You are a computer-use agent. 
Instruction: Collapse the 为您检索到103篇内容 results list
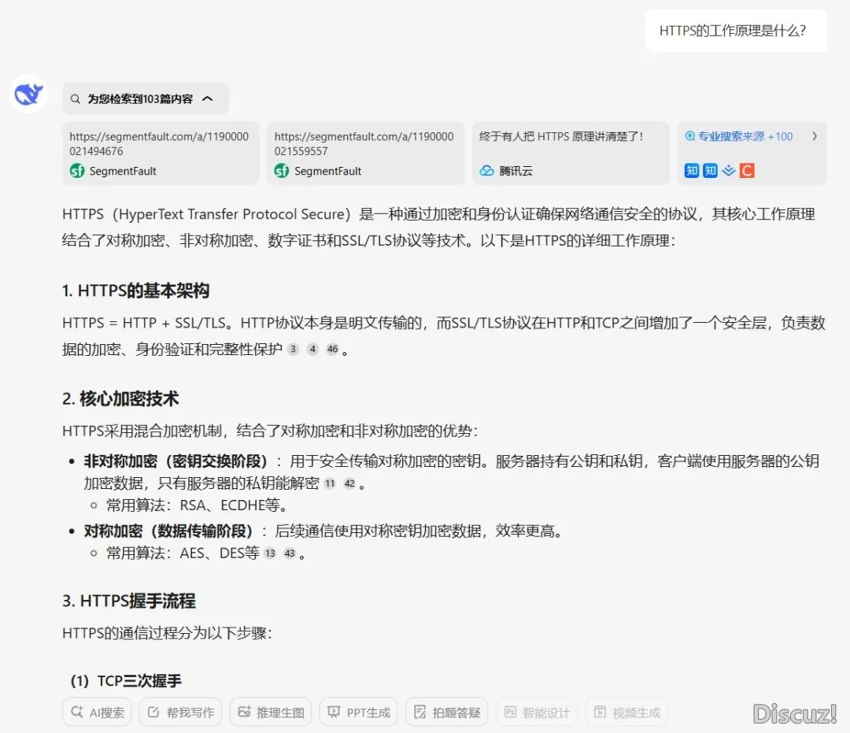tap(208, 99)
